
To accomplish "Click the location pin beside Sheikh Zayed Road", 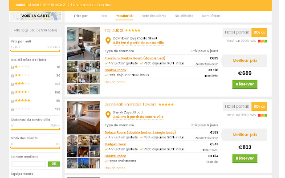I will click(108, 115).
